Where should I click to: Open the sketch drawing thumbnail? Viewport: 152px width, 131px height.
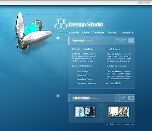click(118, 112)
